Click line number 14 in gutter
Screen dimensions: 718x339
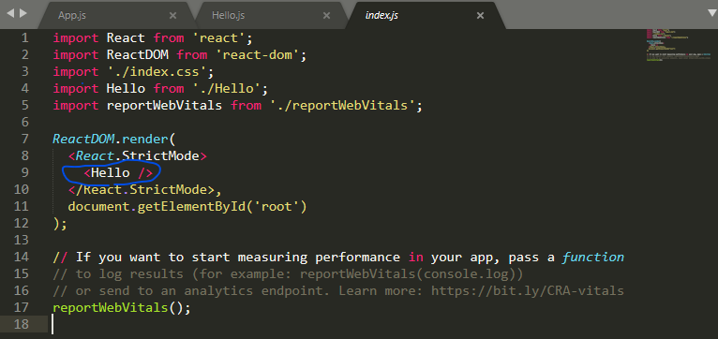click(20, 258)
